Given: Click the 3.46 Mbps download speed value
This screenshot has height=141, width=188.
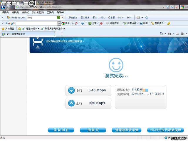Looking at the screenshot, I should [97, 90].
